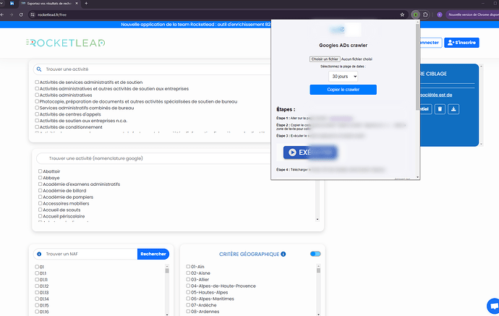The width and height of the screenshot is (499, 316).
Task: Click the Trouver une activité search field
Action: coord(153,69)
